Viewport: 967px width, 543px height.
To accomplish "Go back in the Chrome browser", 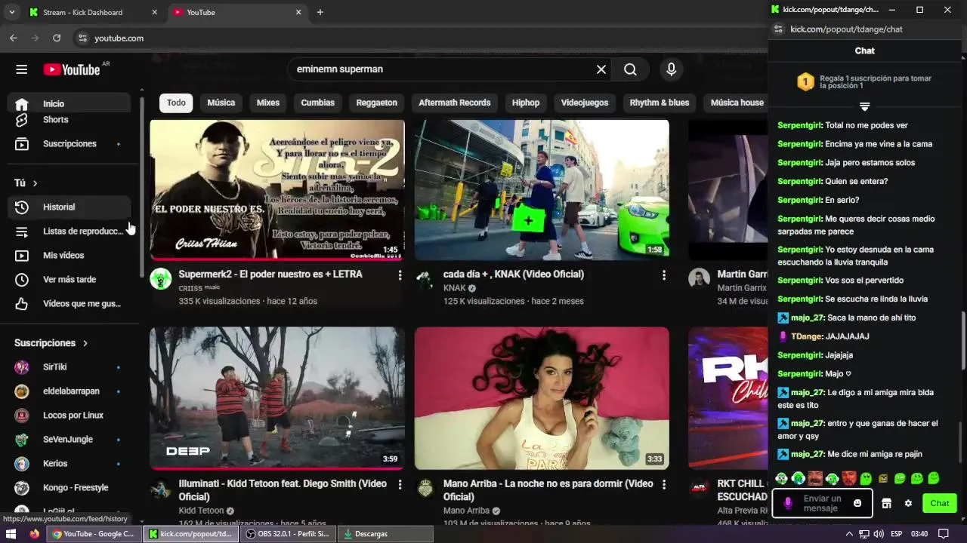I will point(14,38).
